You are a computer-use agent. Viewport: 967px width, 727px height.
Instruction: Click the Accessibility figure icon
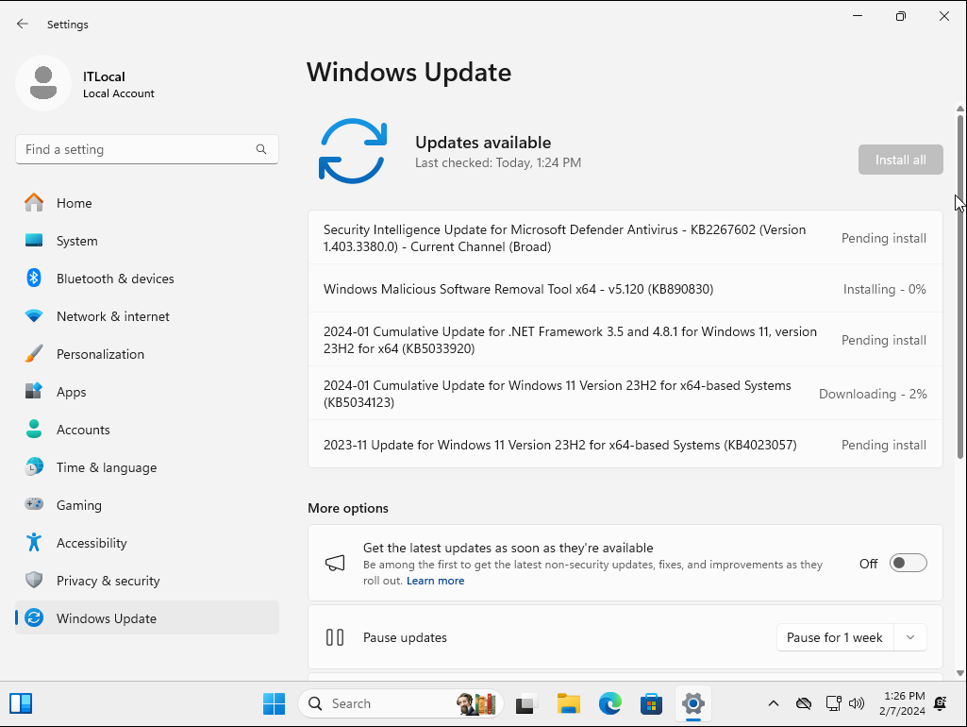34,543
